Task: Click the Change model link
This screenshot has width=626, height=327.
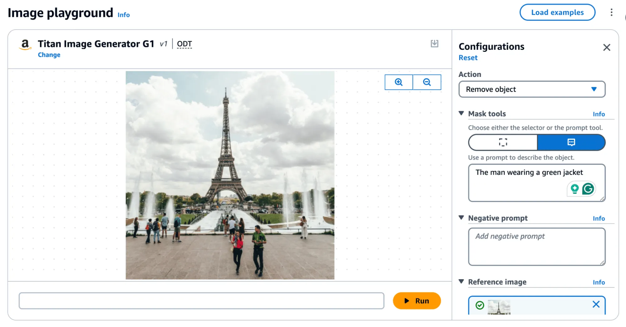Action: click(x=49, y=55)
